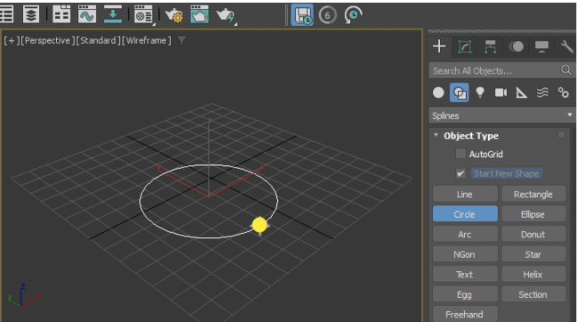
Task: Choose the Line spline button
Action: 465,194
